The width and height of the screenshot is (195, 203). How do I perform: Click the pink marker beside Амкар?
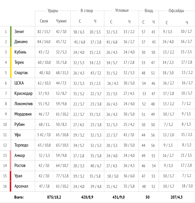10,155
